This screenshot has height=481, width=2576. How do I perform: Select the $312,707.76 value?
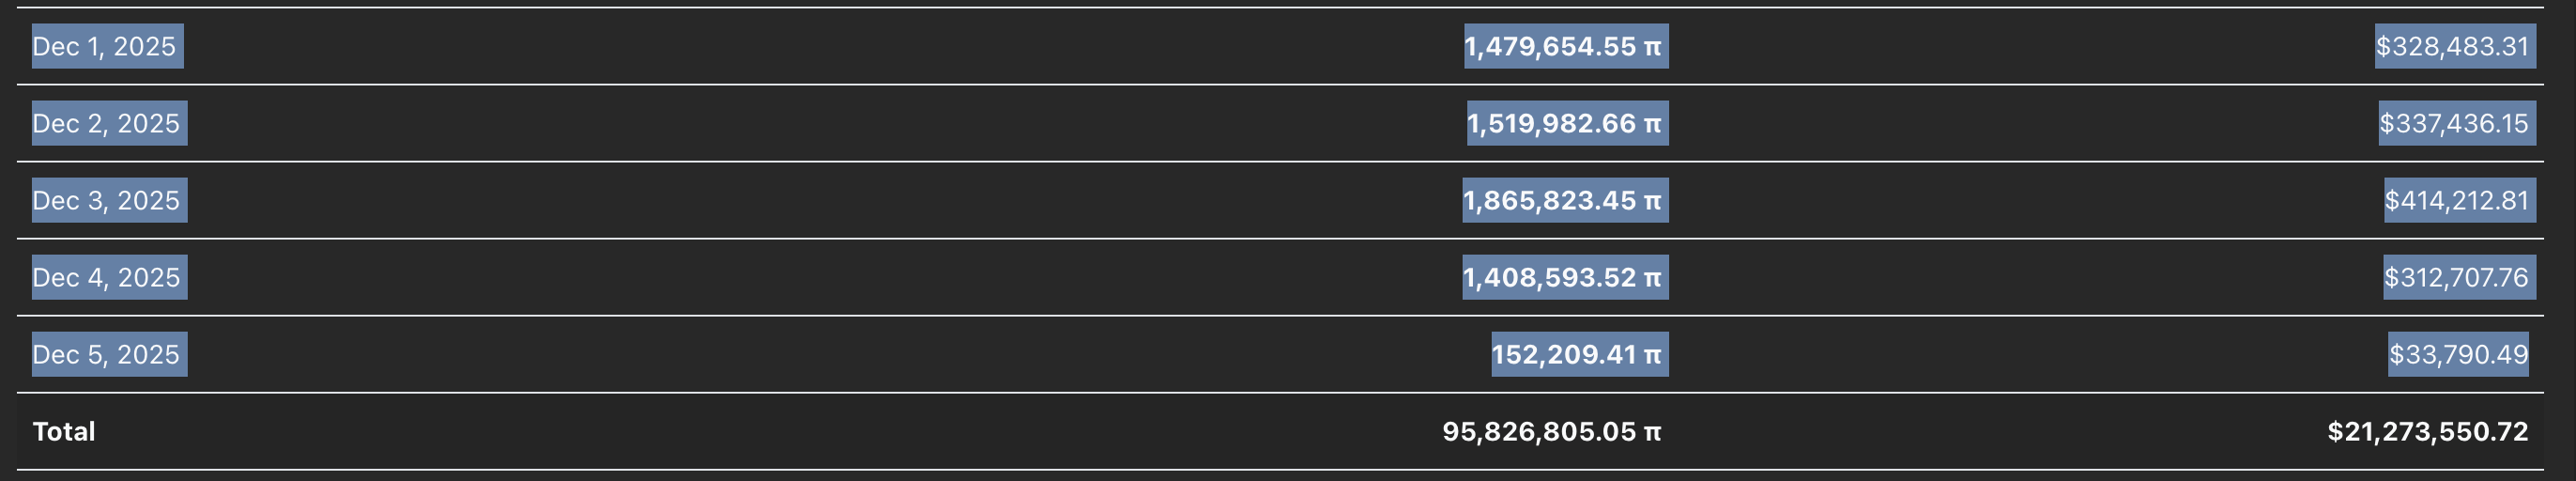pos(2457,278)
